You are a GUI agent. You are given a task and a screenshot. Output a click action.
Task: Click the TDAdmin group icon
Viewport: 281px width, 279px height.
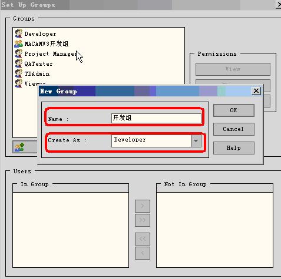19,73
